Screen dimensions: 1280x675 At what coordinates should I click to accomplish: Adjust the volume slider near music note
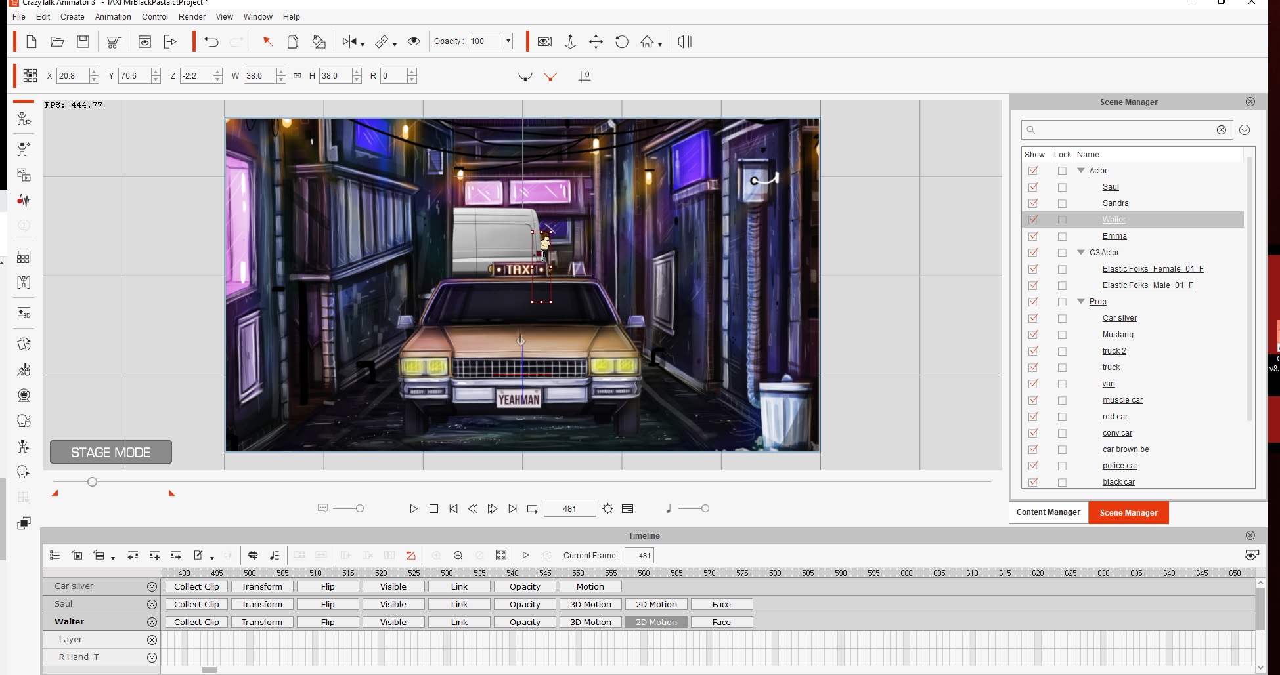coord(705,508)
